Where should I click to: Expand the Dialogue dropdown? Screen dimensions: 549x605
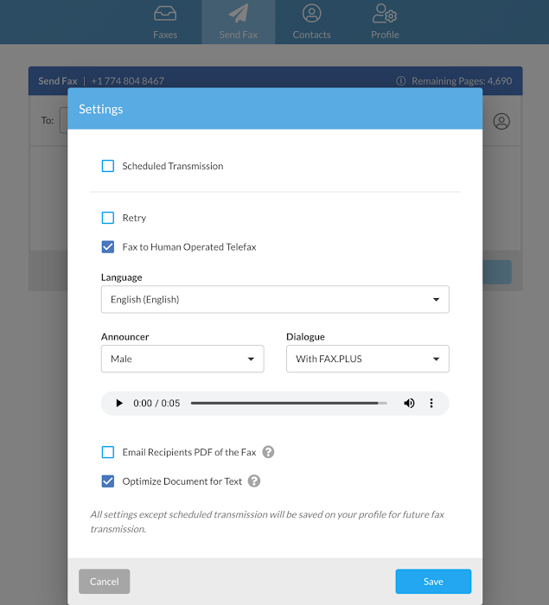coord(367,359)
